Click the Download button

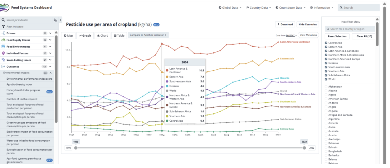pos(285,24)
